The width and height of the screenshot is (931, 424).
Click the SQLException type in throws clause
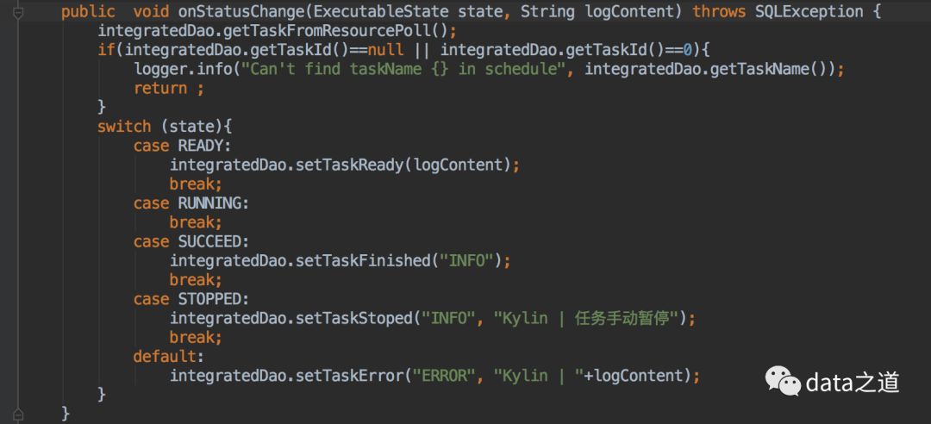(x=809, y=12)
